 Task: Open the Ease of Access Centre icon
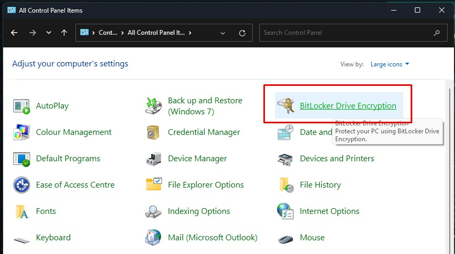click(x=22, y=185)
